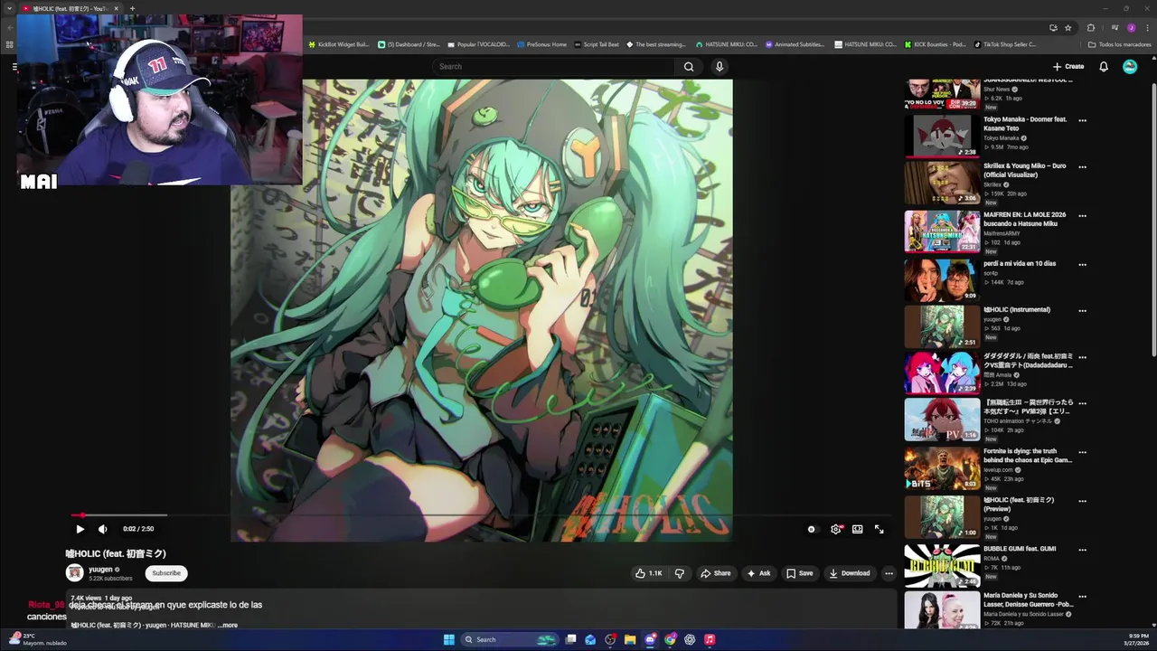1157x651 pixels.
Task: Open the Create menu
Action: [x=1068, y=66]
